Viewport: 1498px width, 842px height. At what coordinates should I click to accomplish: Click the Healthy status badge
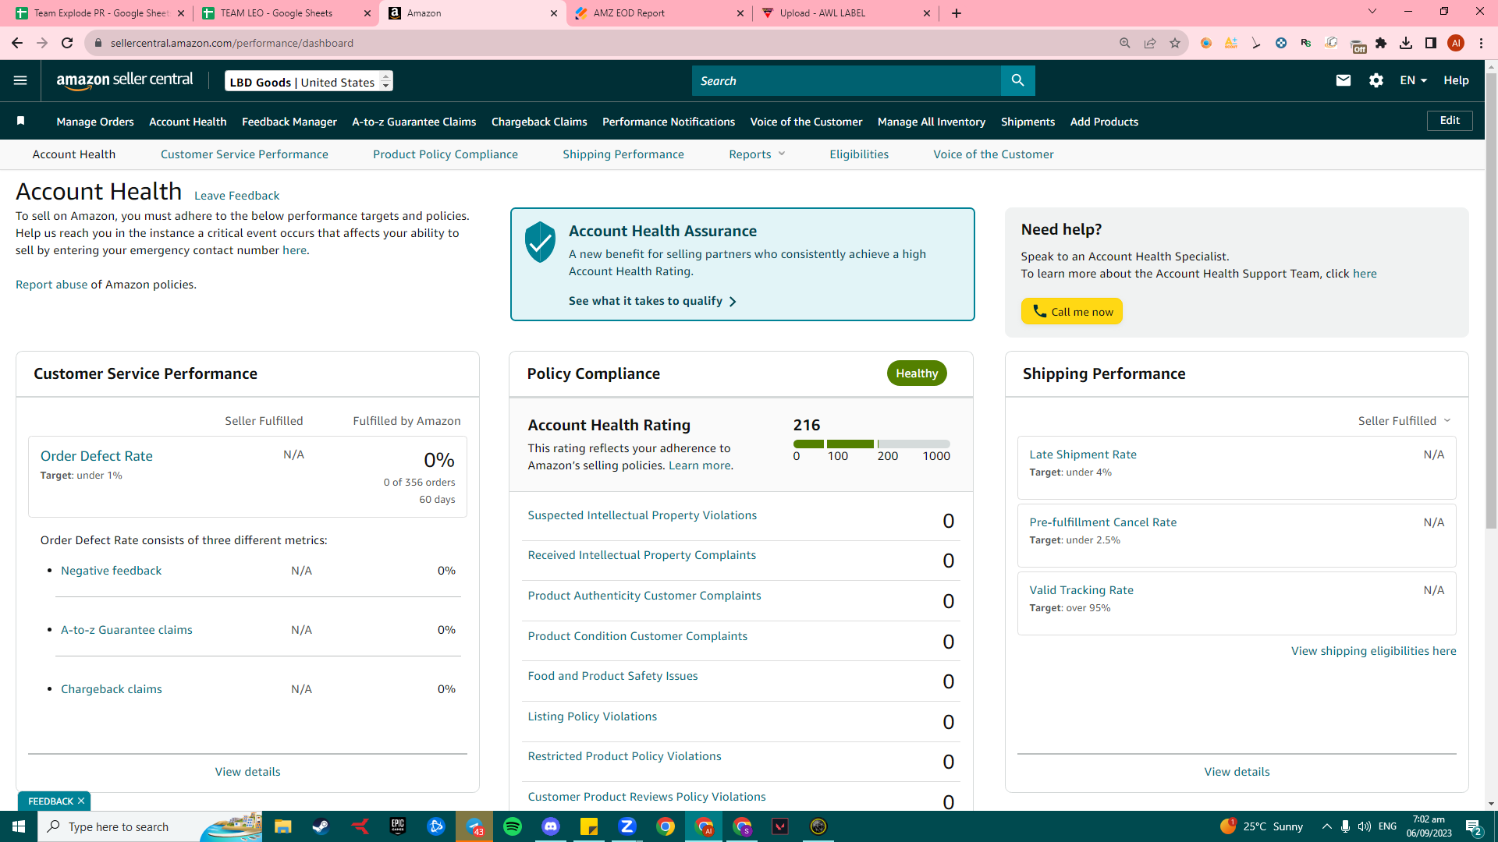pyautogui.click(x=917, y=373)
